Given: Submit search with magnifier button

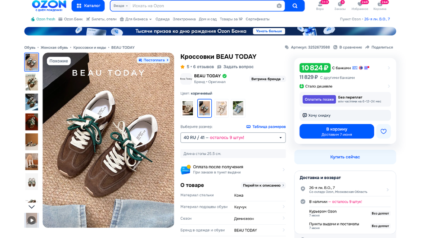Looking at the screenshot, I should [x=295, y=6].
